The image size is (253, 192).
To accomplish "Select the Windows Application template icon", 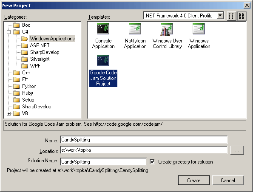I will tap(199, 28).
